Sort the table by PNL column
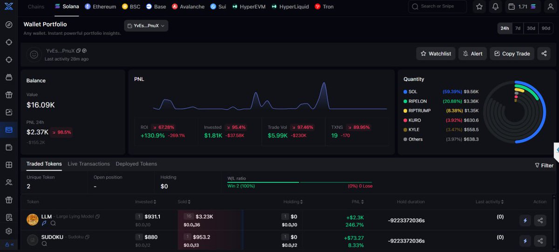The image size is (559, 252). click(358, 202)
